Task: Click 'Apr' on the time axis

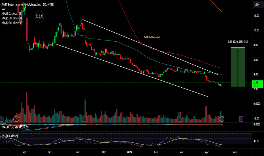Action: pos(207,152)
